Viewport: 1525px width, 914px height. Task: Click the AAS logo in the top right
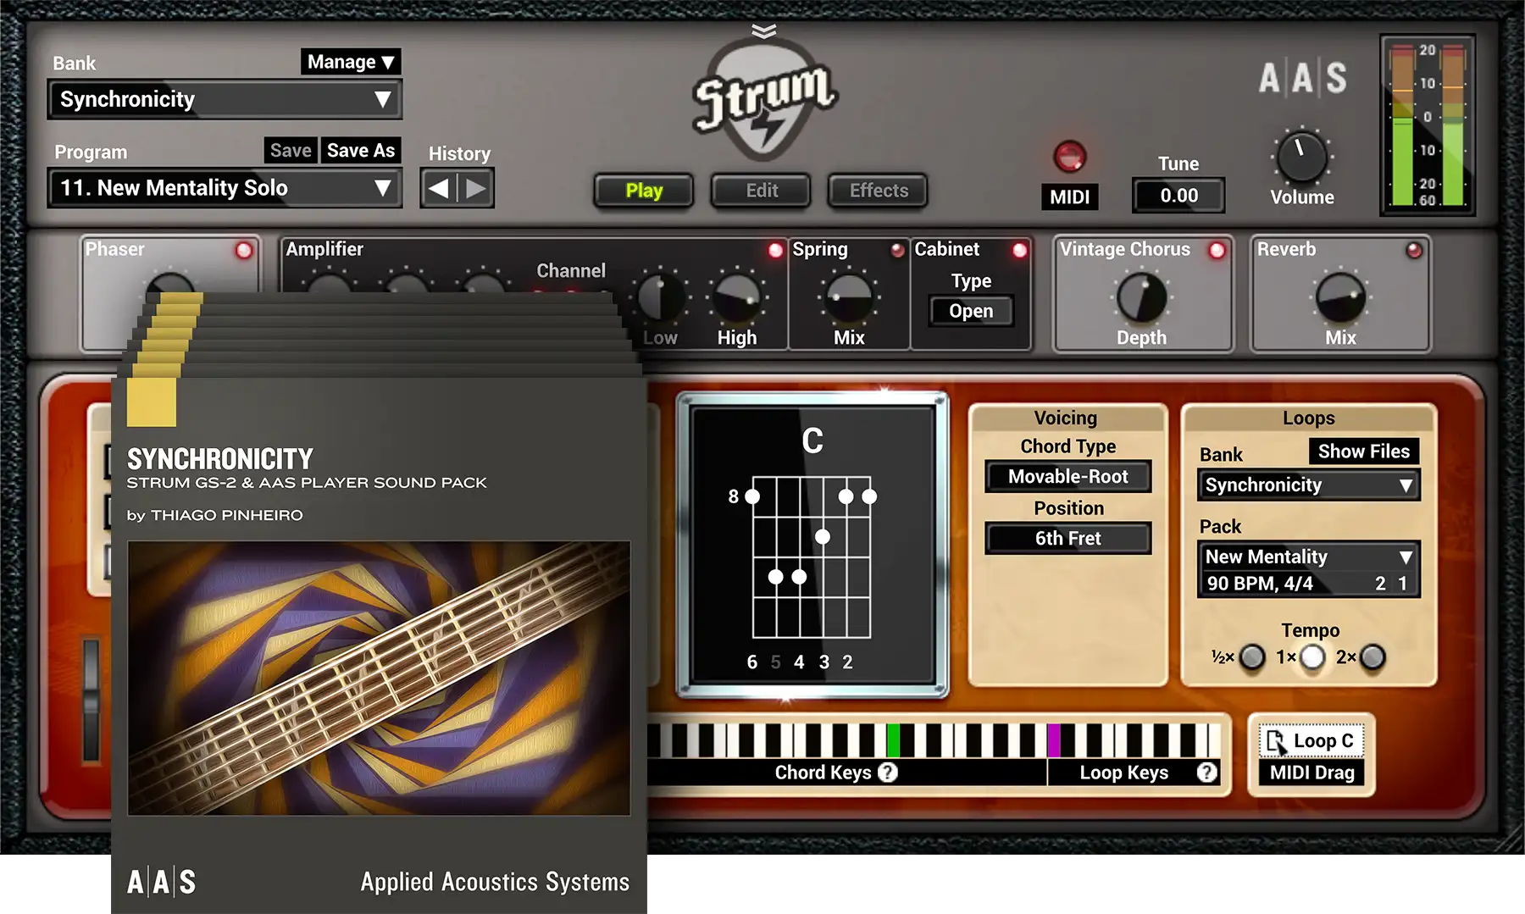(x=1302, y=77)
